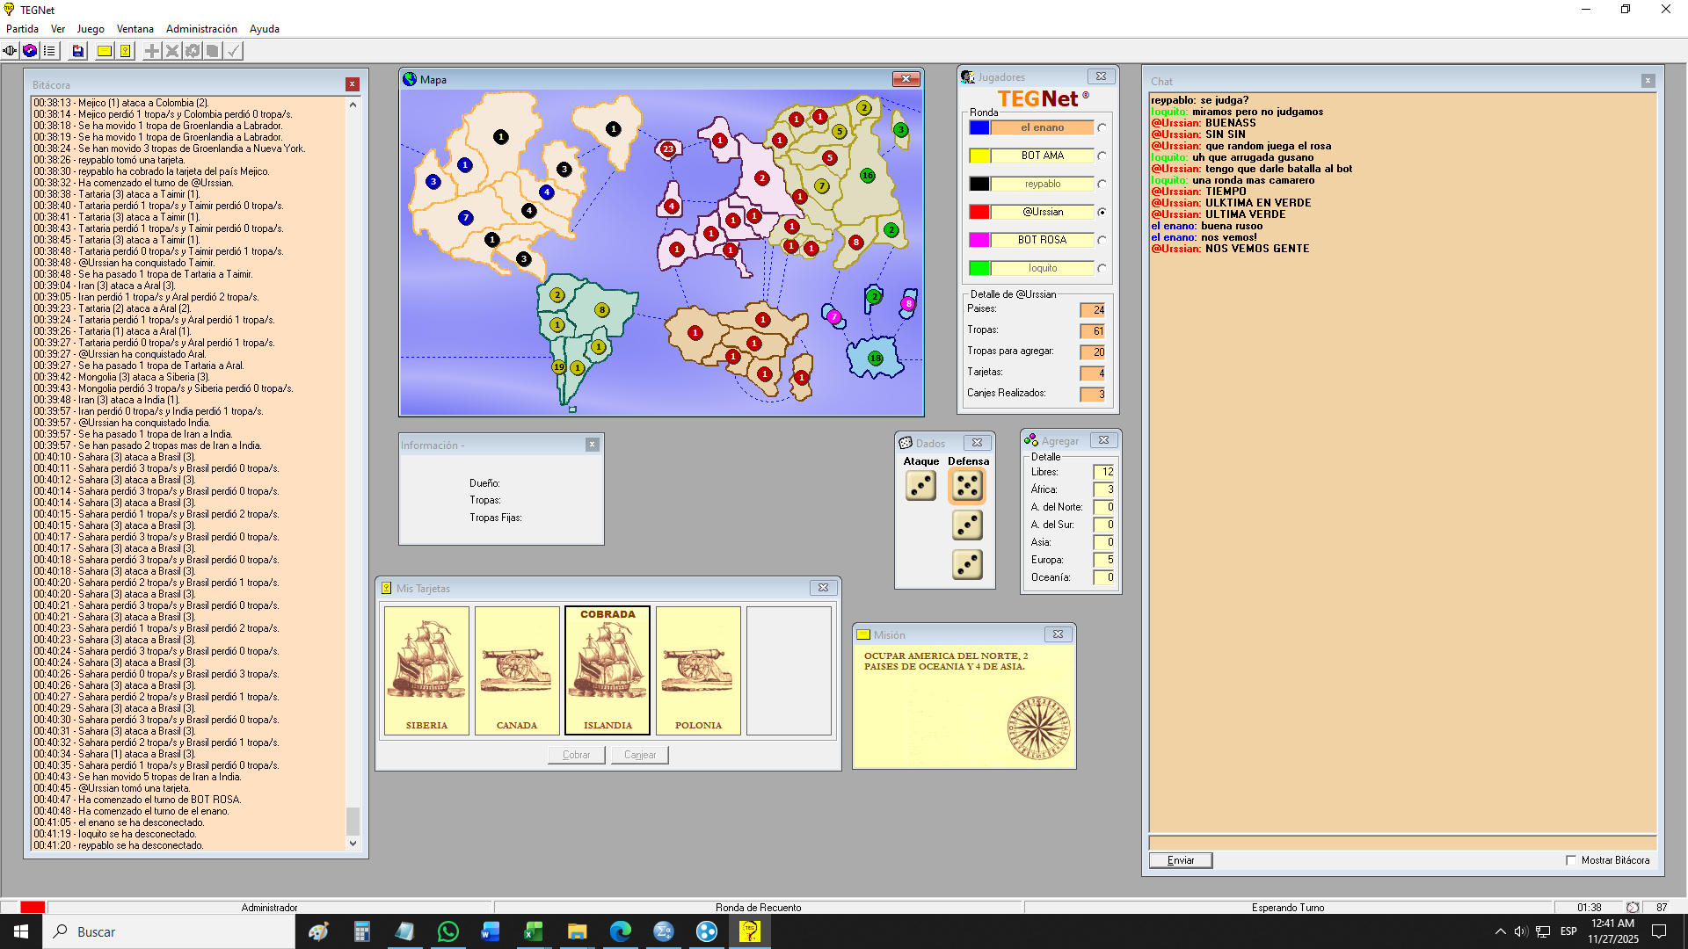Click the red @Urssian color swatch
This screenshot has height=949, width=1688.
(x=979, y=213)
